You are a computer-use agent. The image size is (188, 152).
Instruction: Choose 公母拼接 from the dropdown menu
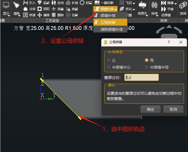click(110, 22)
